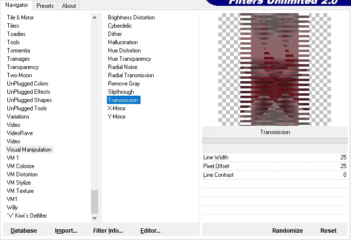
Task: Select Visual Manipulation category
Action: [29, 150]
